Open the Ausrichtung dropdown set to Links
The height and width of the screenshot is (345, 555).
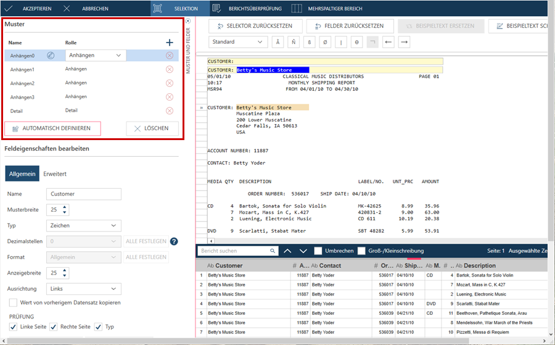pyautogui.click(x=83, y=289)
